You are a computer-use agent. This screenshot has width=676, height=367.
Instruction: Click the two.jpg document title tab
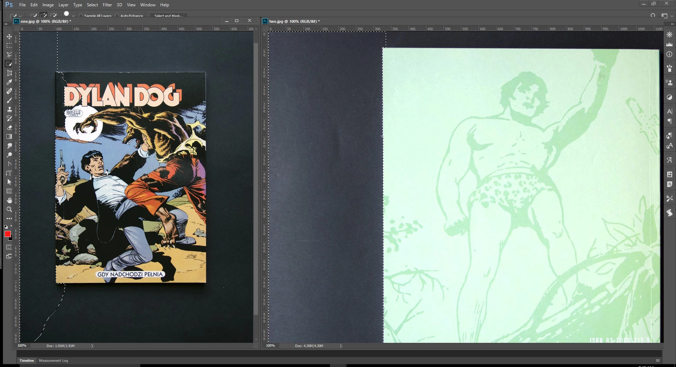pos(295,21)
